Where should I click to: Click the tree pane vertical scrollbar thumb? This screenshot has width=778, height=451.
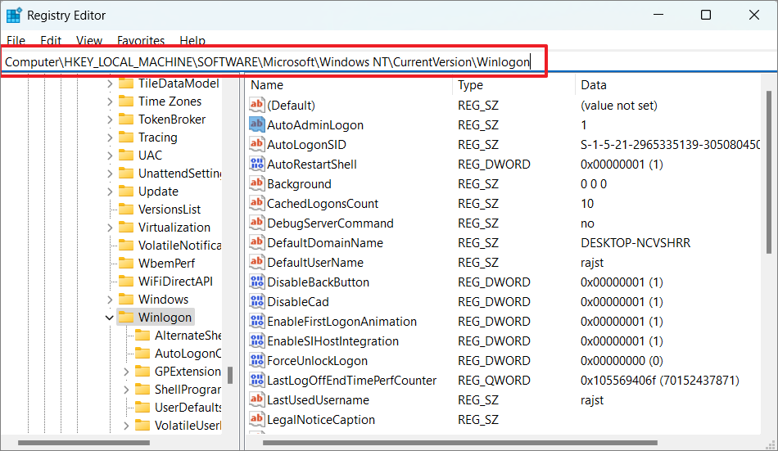[230, 375]
